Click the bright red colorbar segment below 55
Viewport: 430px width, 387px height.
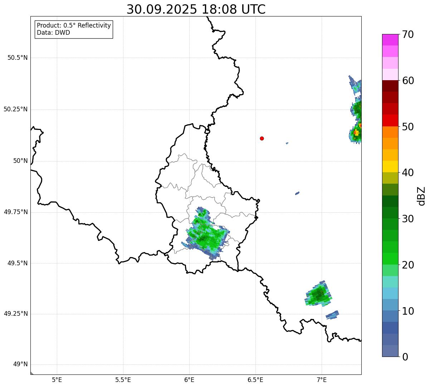[390, 121]
